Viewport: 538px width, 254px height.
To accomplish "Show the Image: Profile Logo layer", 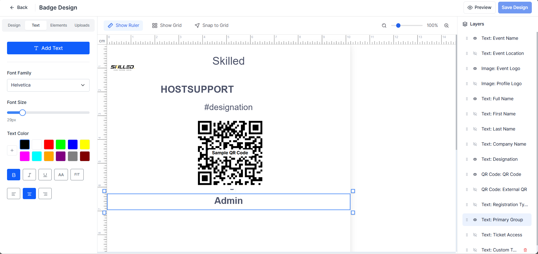I will click(x=475, y=84).
